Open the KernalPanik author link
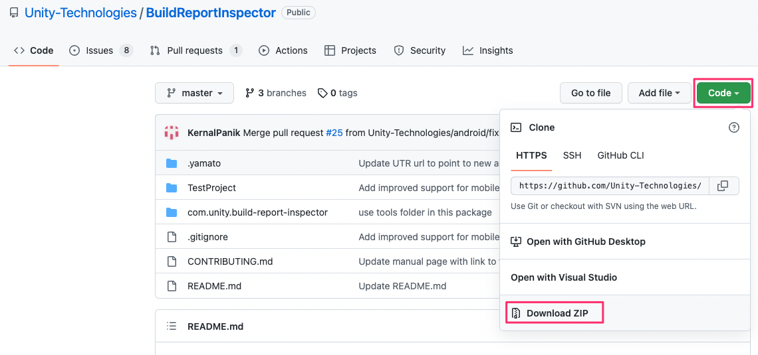Image resolution: width=758 pixels, height=355 pixels. [x=214, y=133]
